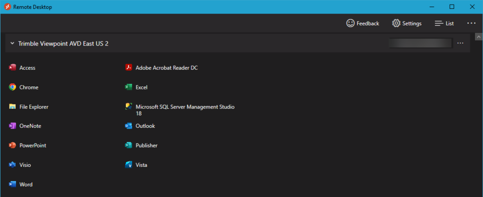483x197 pixels.
Task: Click the OneNote text label
Action: (x=30, y=126)
